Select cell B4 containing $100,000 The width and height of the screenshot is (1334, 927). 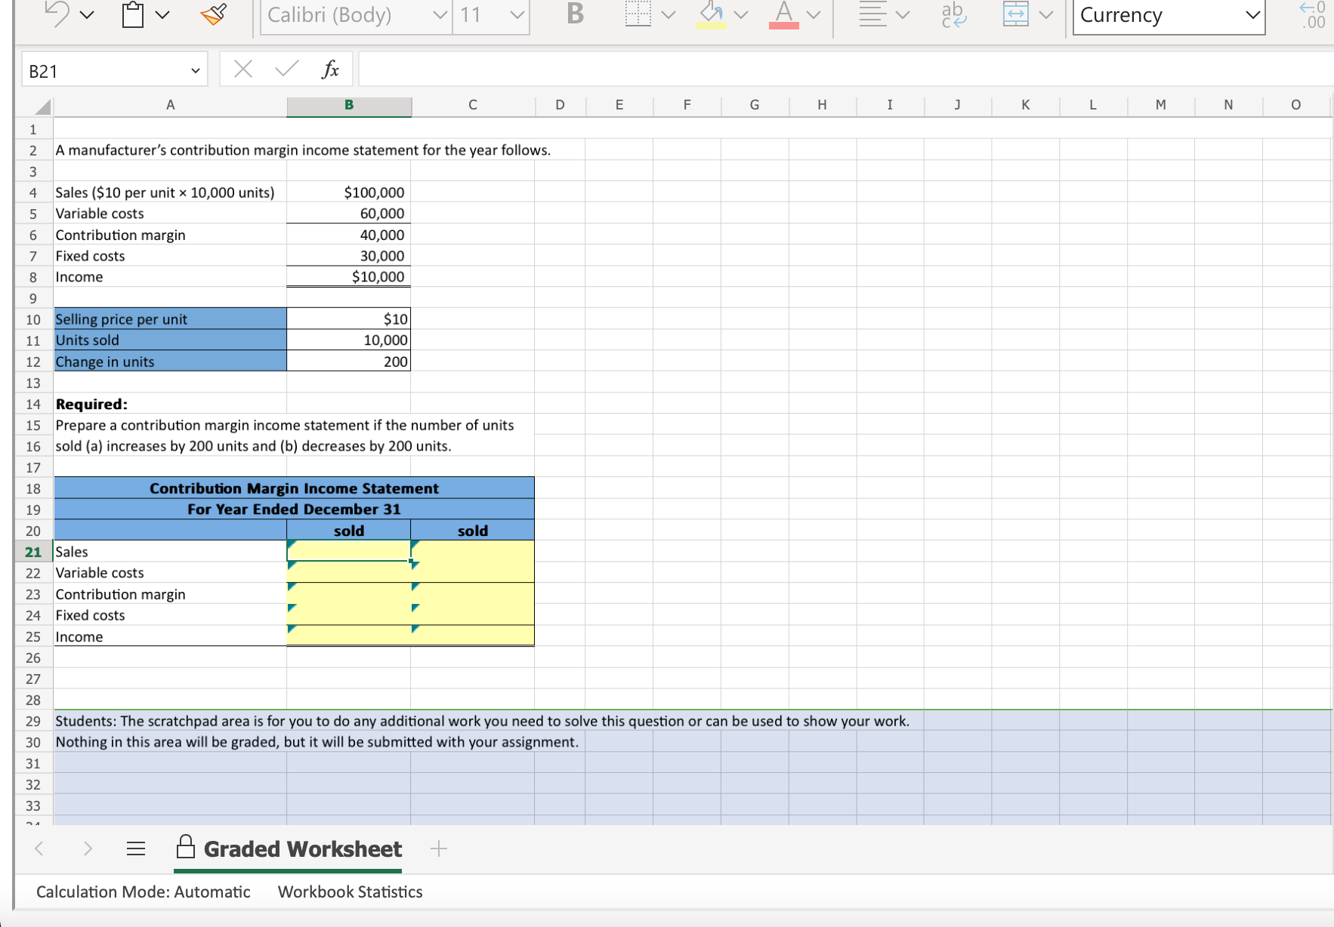(x=348, y=192)
